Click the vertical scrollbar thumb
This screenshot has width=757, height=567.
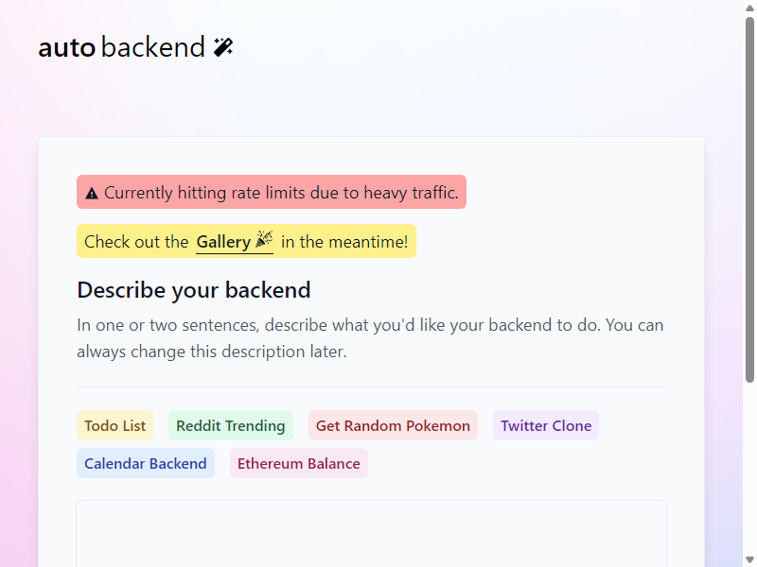tap(749, 199)
